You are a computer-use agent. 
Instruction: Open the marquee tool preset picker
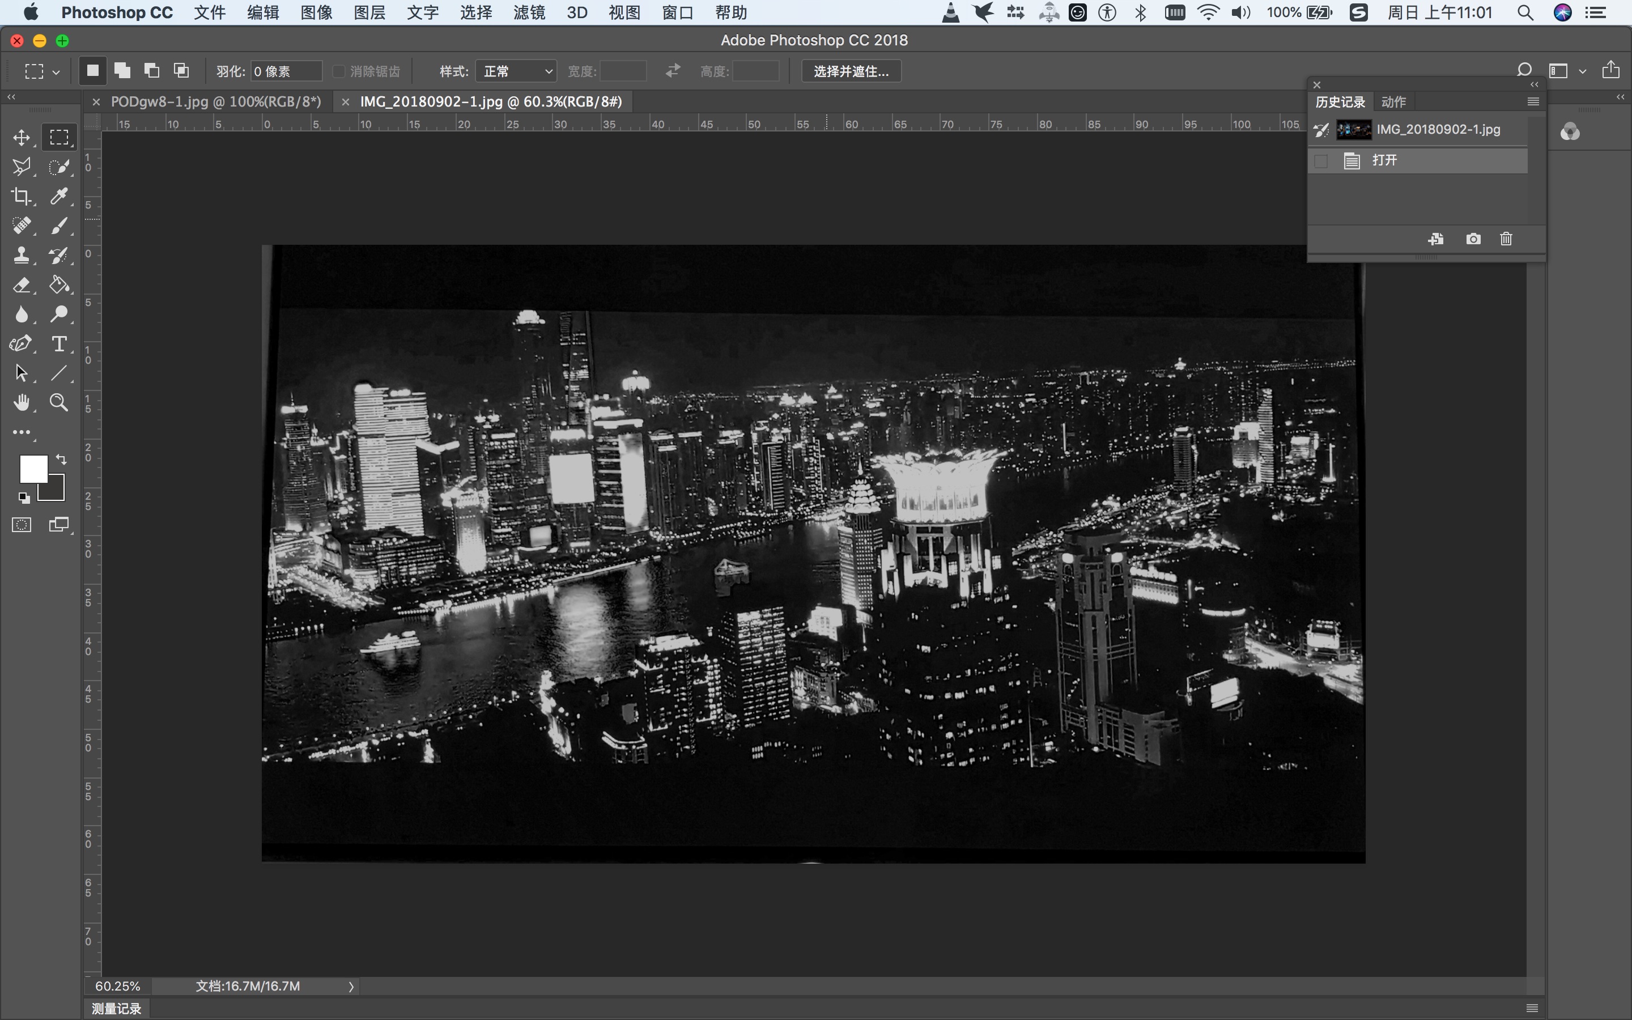click(x=42, y=71)
